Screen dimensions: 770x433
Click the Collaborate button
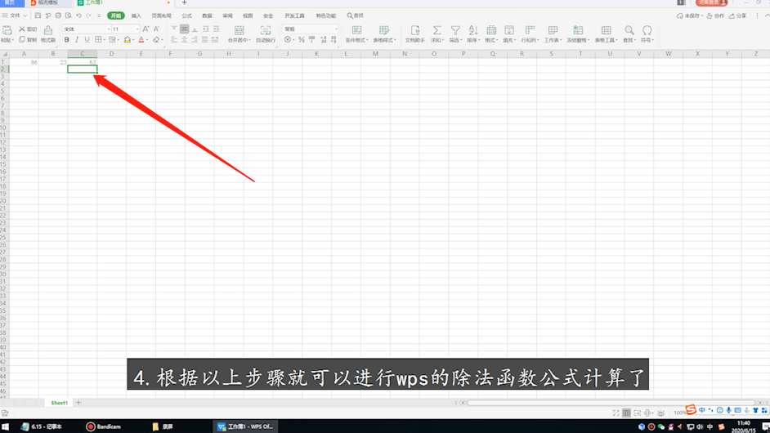715,16
